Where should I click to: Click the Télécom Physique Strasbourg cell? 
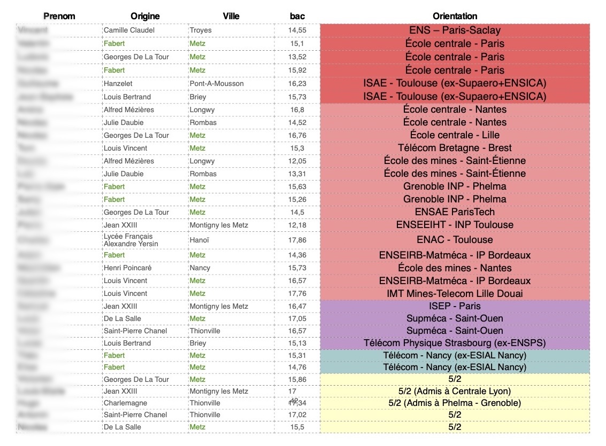[x=455, y=343]
